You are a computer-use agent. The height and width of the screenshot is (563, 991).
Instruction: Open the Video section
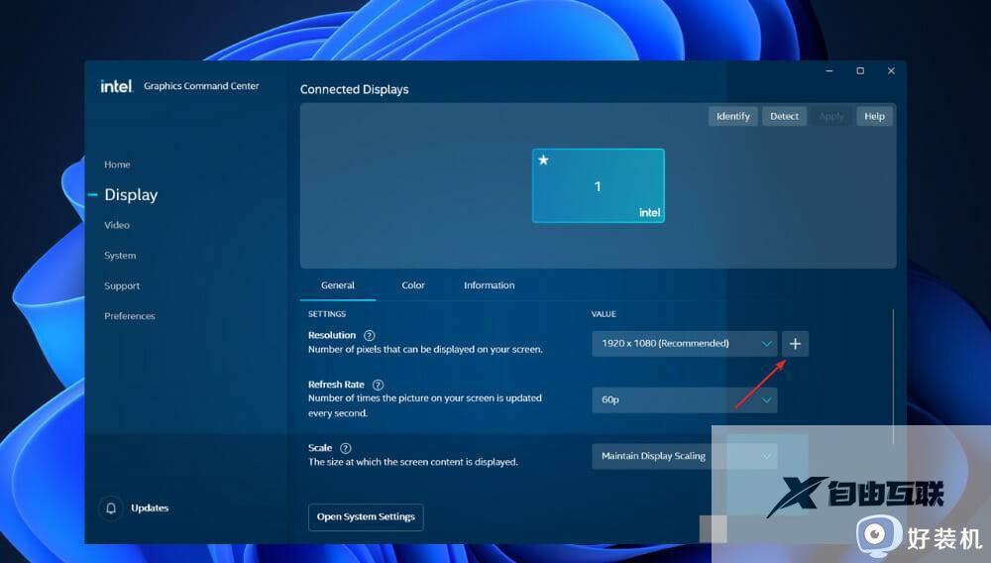pos(117,225)
